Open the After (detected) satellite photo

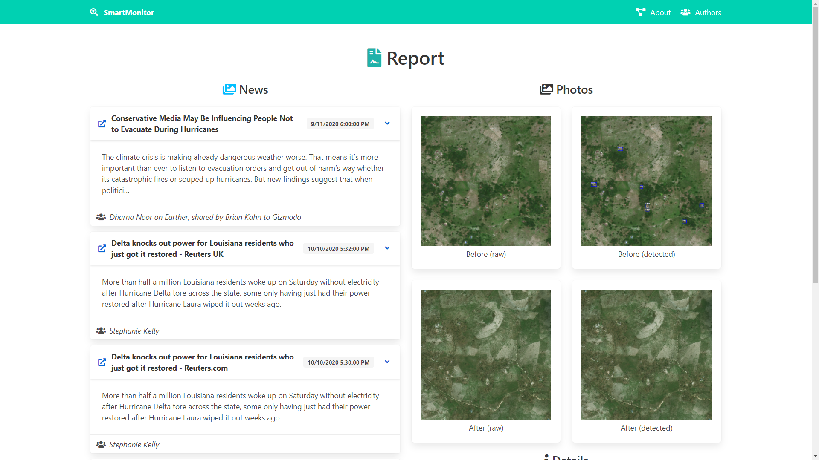coord(646,354)
